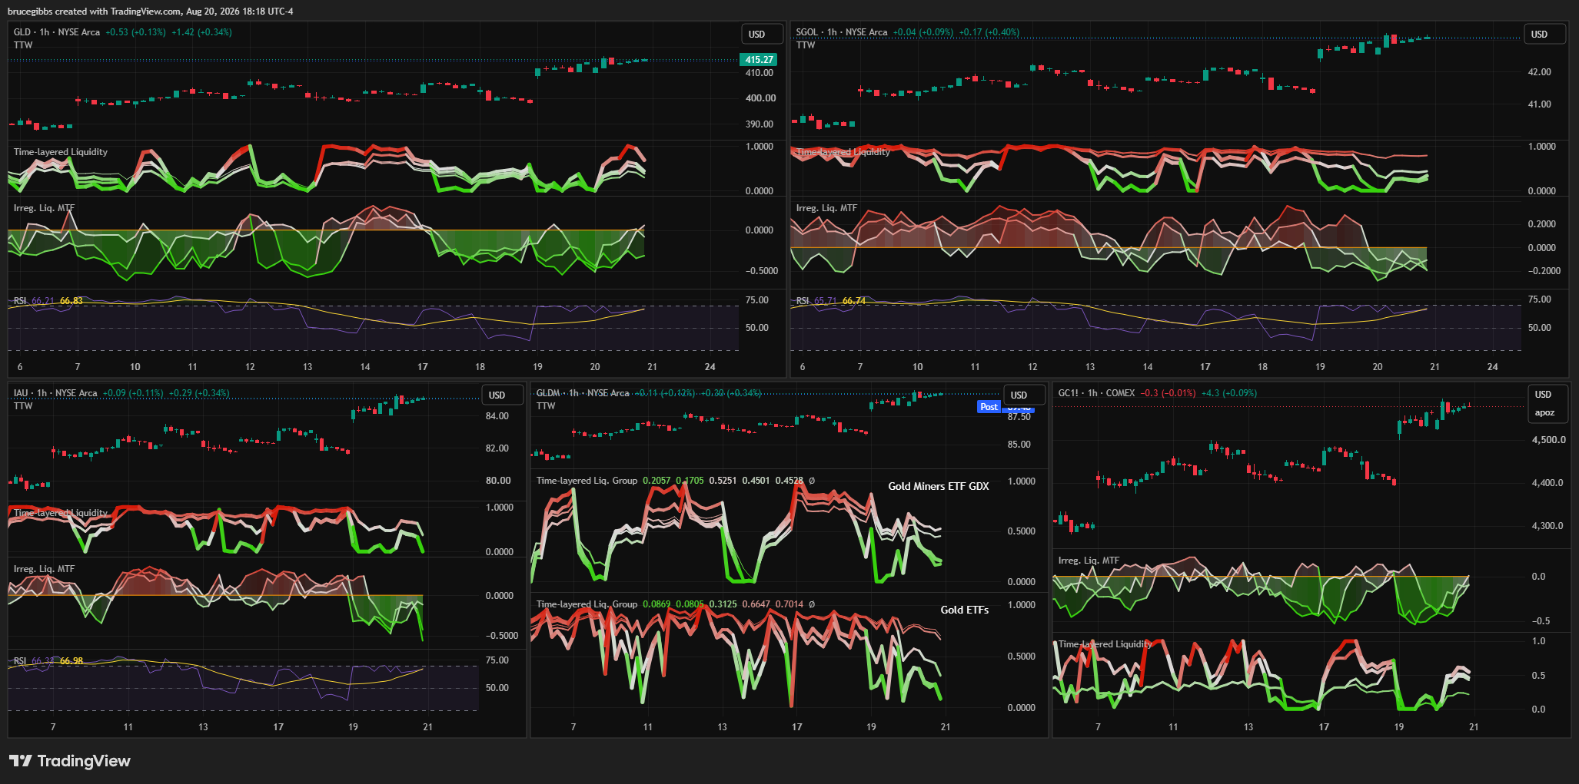Click the Gold Miners ETF GDX label
Viewport: 1579px width, 784px height.
(x=939, y=486)
